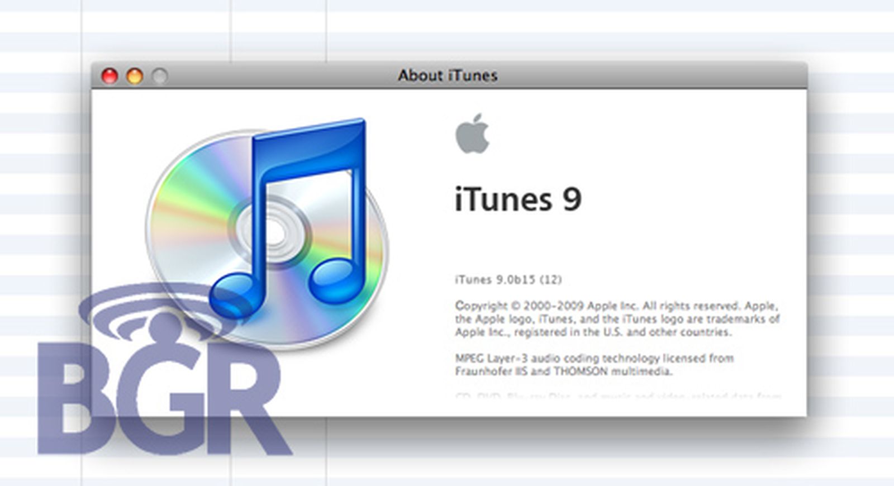Click the gray Apple logo

point(473,134)
